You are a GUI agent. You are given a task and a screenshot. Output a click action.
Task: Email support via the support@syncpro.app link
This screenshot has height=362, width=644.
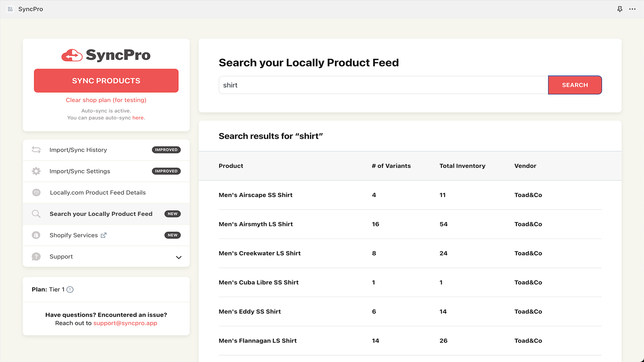[x=125, y=323]
